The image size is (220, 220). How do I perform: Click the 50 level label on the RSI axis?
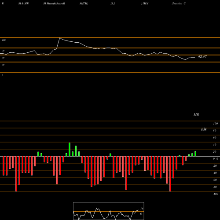point(3,58)
